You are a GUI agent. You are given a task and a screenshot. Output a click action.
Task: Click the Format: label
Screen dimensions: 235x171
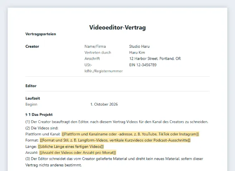coord(32,140)
